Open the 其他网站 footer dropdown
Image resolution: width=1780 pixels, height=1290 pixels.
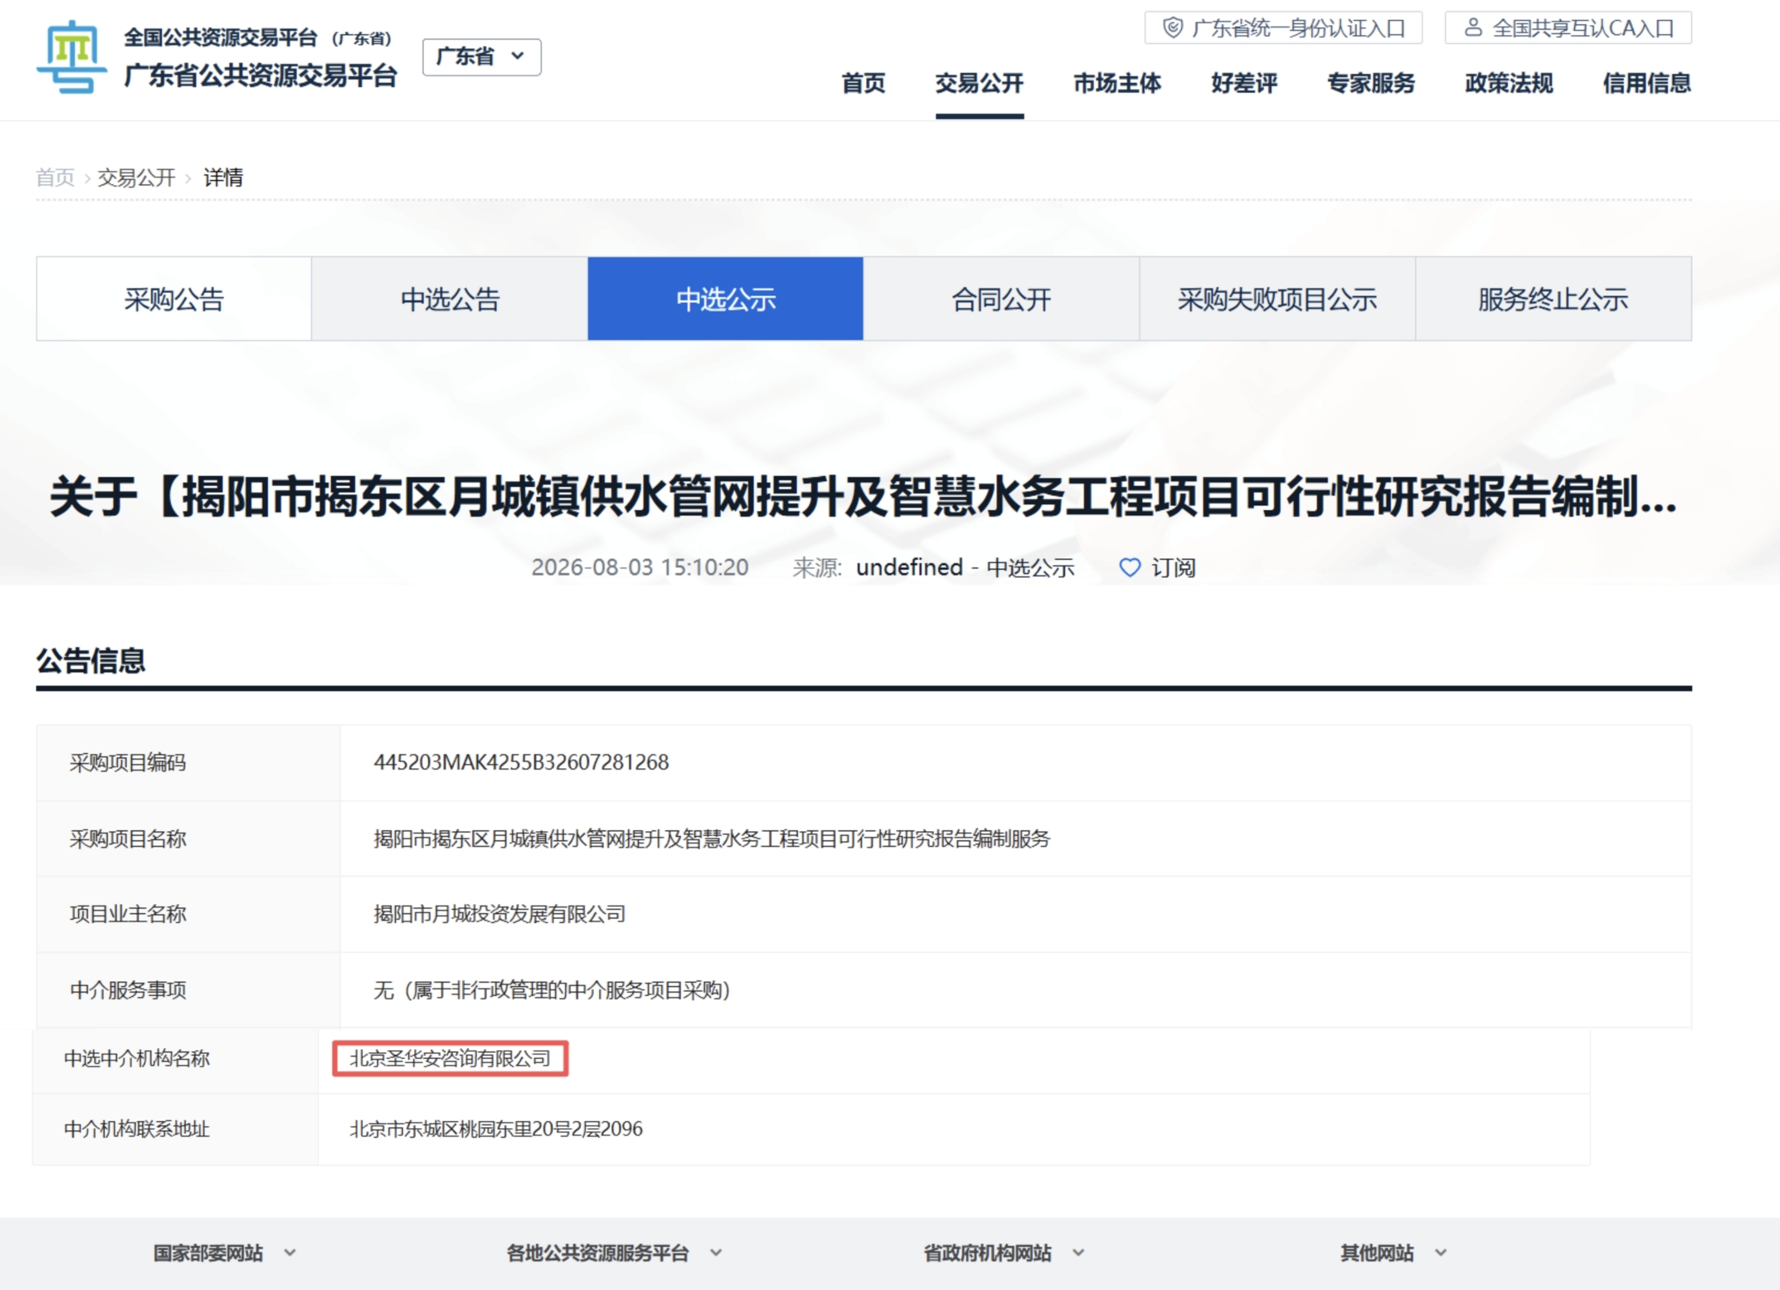pos(1393,1252)
